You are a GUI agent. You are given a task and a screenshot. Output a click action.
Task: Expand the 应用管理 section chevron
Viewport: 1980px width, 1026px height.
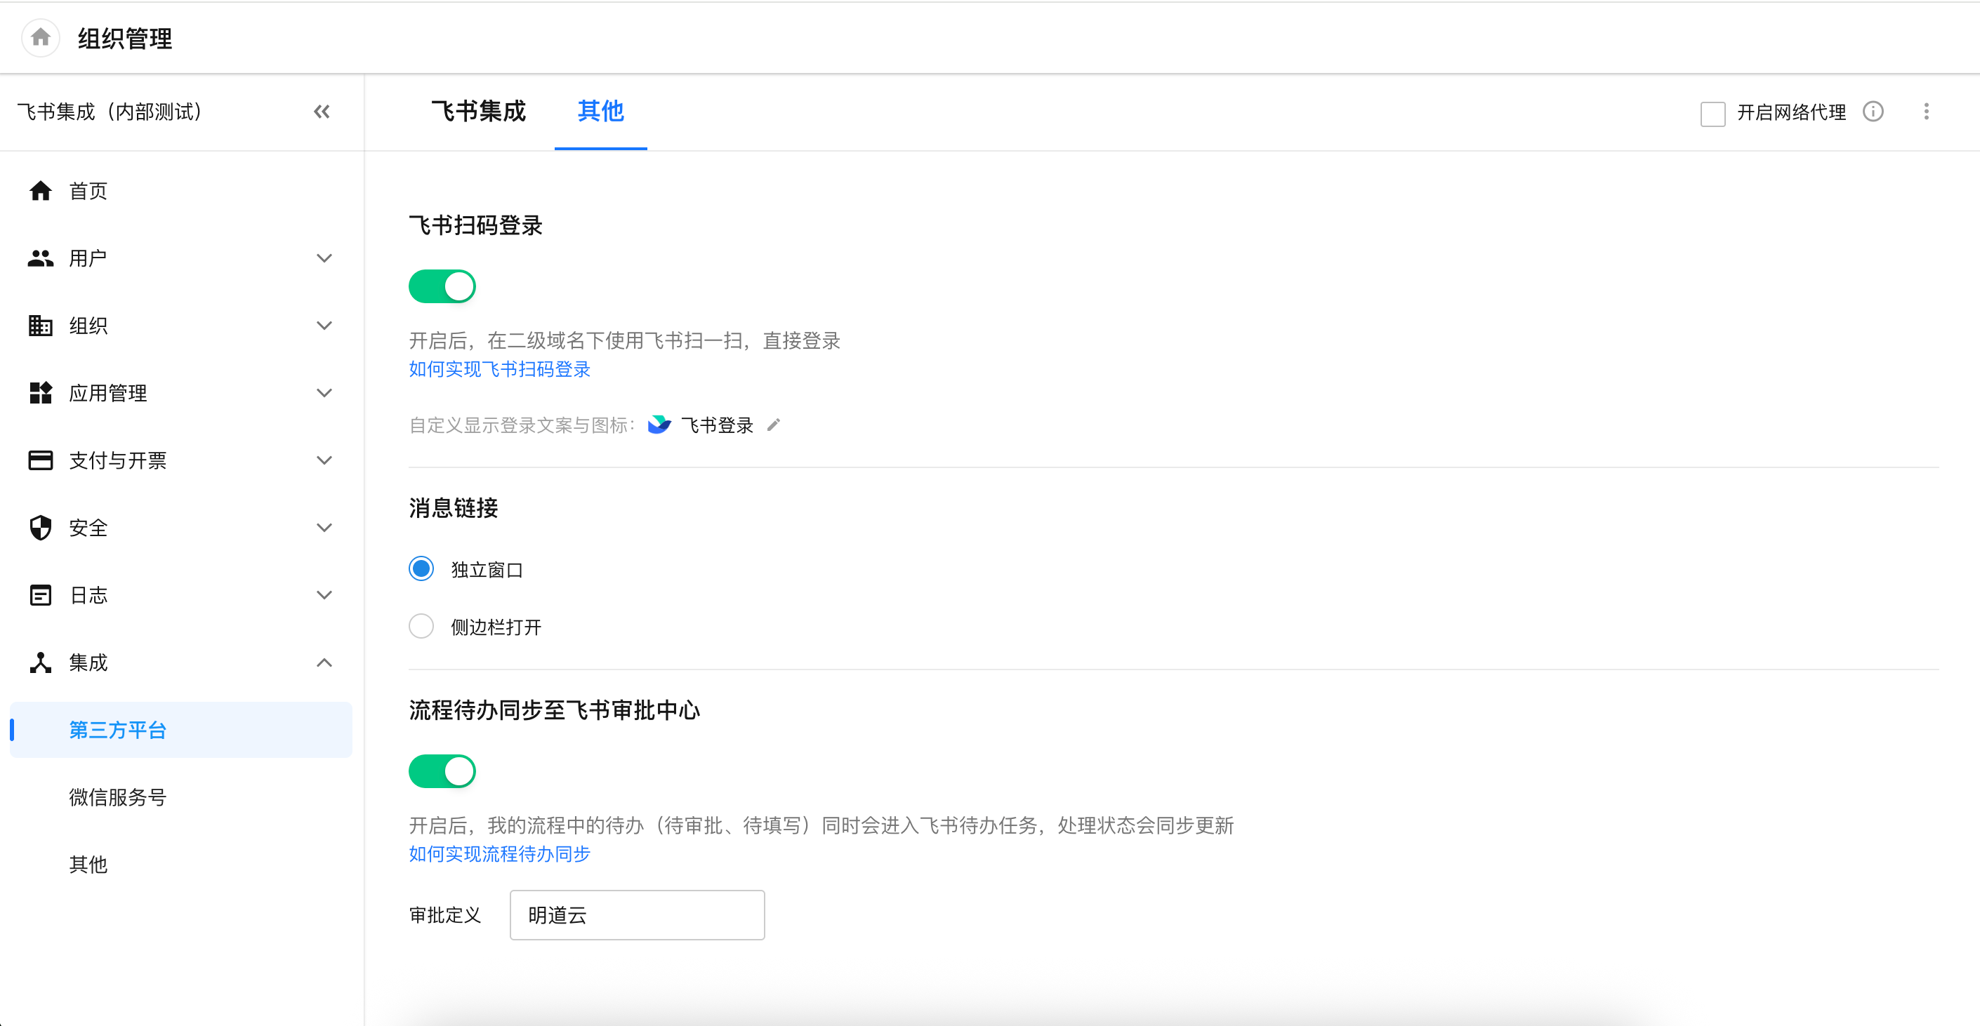pyautogui.click(x=324, y=393)
